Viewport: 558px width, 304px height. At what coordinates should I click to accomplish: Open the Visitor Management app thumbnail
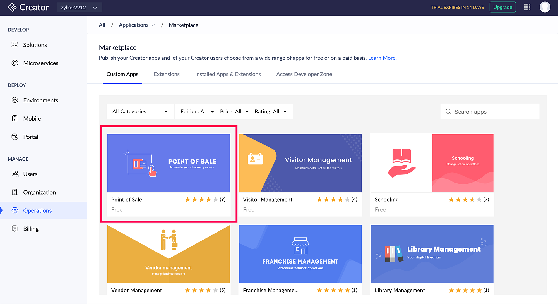coord(300,163)
